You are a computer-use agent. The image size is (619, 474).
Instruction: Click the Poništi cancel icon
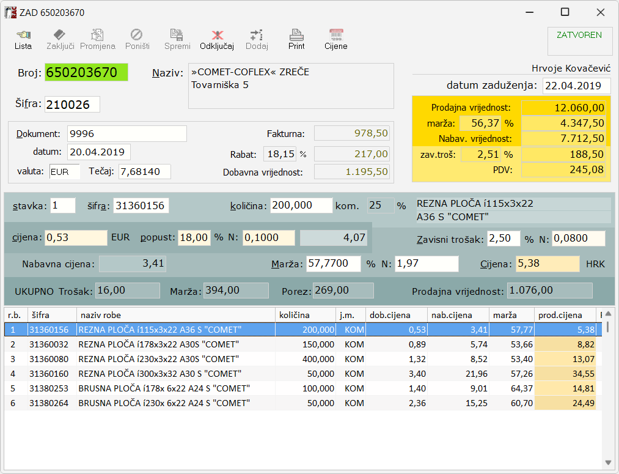click(137, 39)
